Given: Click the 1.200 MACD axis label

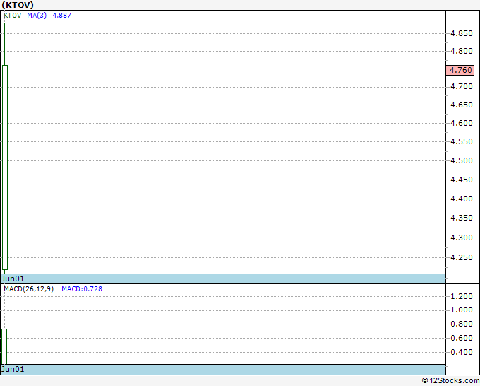Looking at the screenshot, I should point(462,296).
